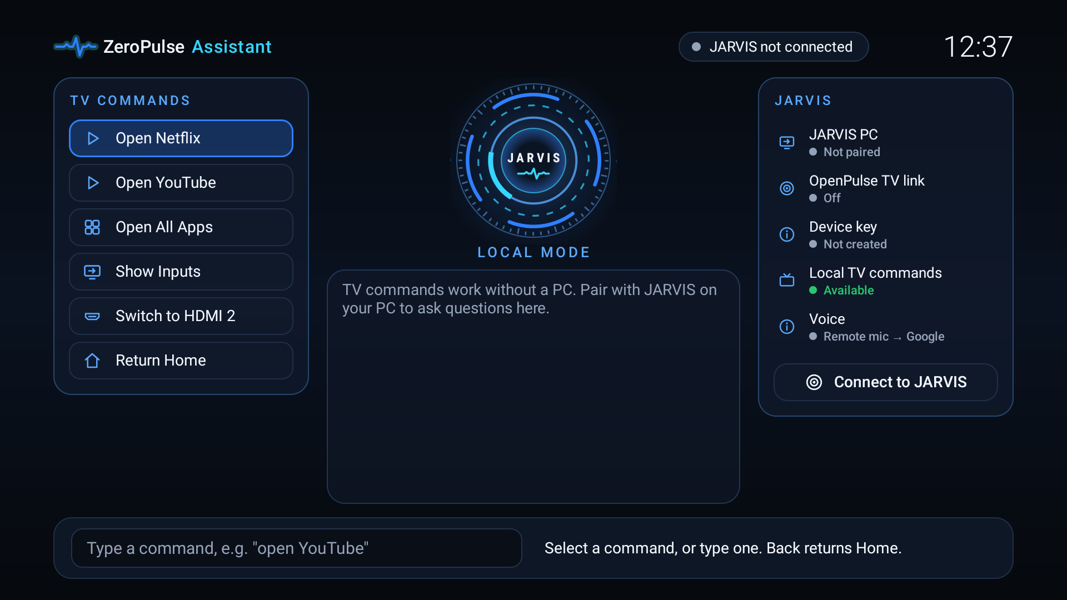Click the JARVIS panel heading
The height and width of the screenshot is (600, 1067).
(803, 101)
